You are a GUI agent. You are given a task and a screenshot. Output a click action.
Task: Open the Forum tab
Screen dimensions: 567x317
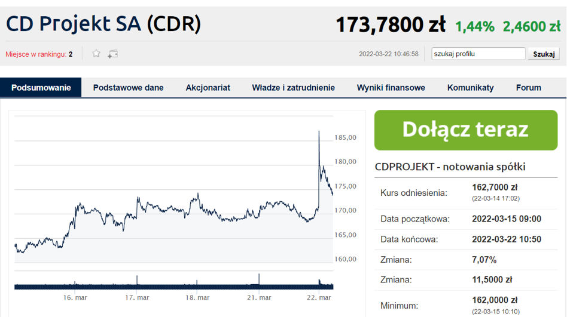[528, 88]
